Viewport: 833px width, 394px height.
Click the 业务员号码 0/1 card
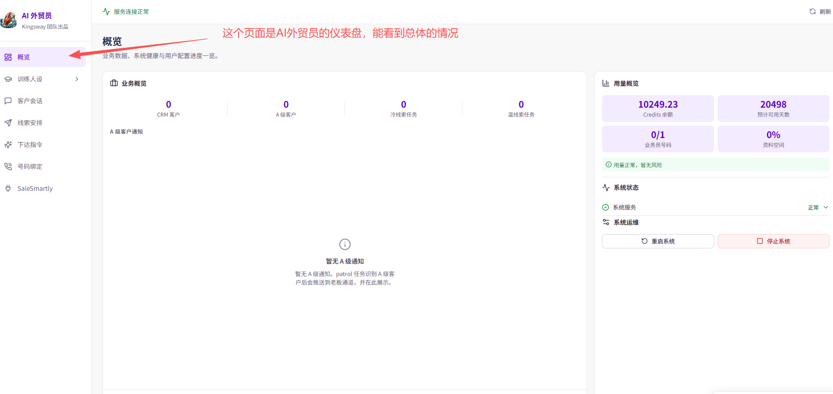[x=658, y=139]
